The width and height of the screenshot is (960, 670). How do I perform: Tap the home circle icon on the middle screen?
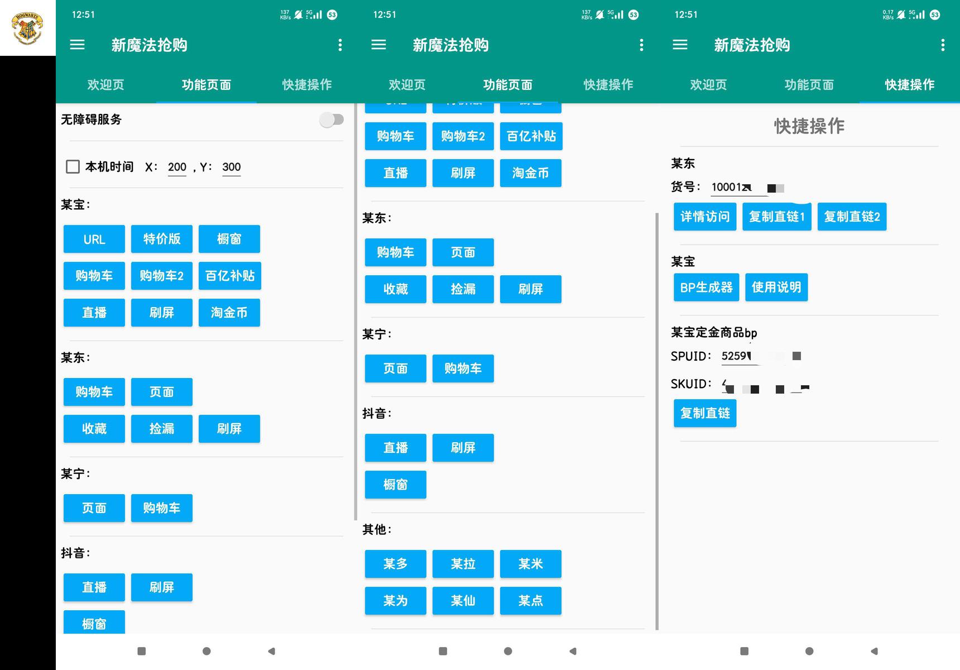[508, 651]
